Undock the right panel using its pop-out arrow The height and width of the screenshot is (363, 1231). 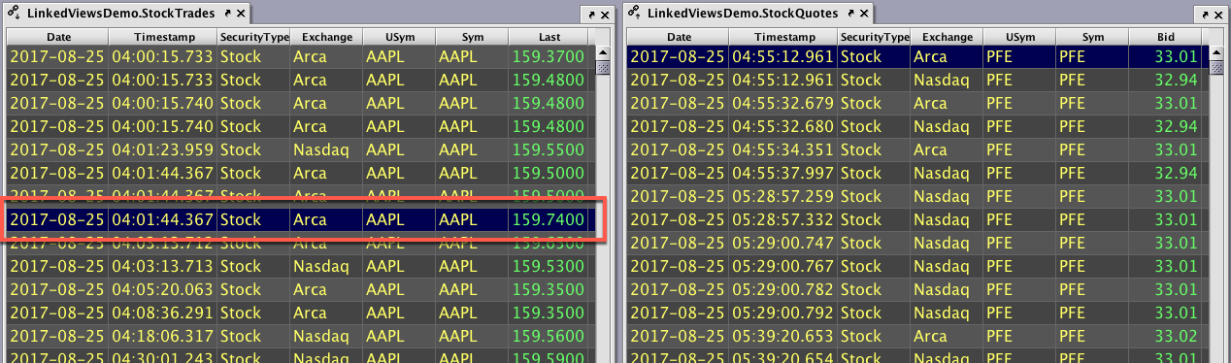[1205, 16]
